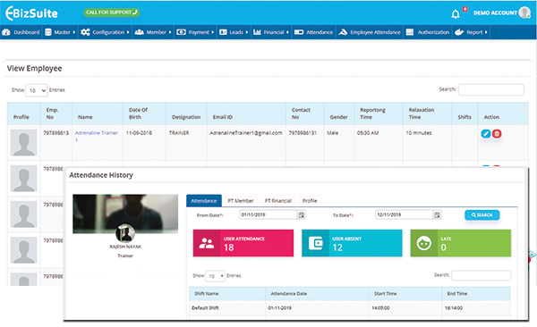
Task: Click the Late card
Action: pos(461,243)
